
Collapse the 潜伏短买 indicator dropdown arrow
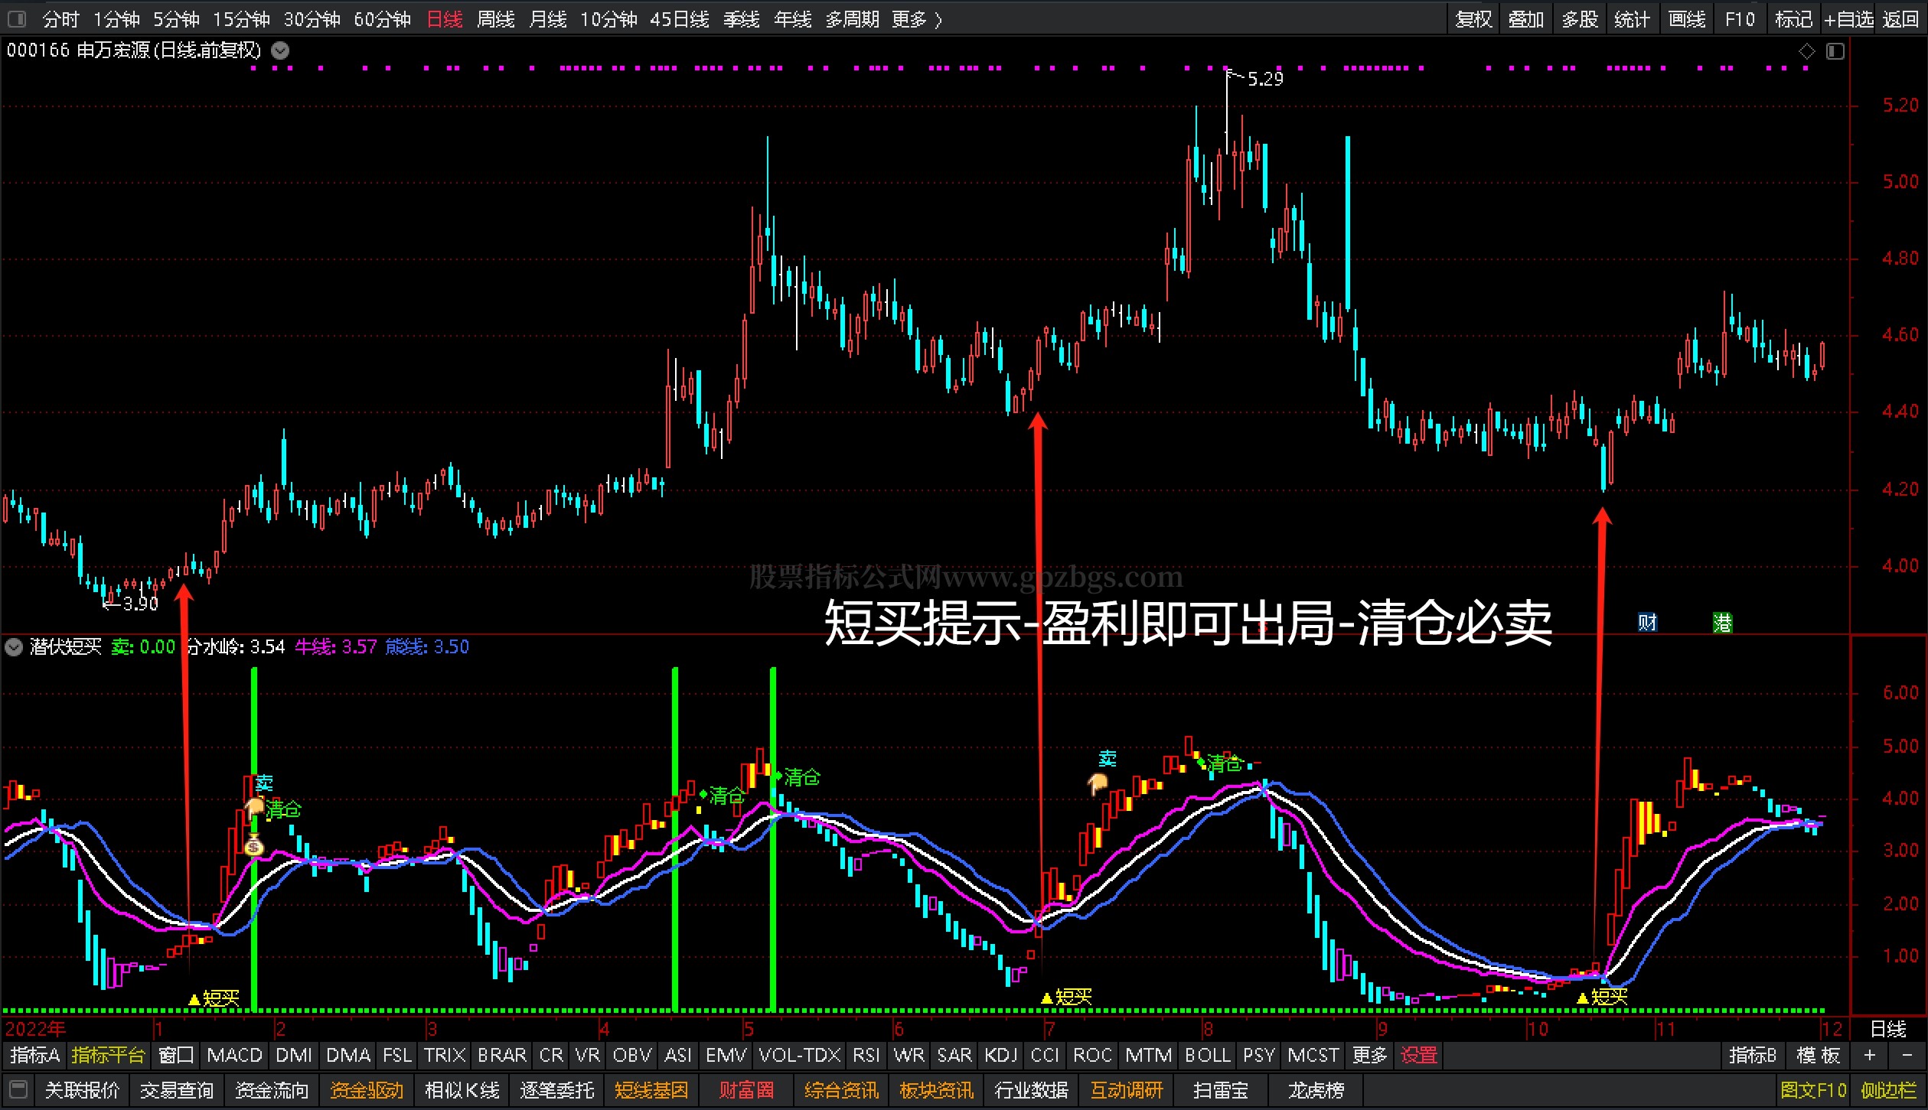[x=13, y=647]
